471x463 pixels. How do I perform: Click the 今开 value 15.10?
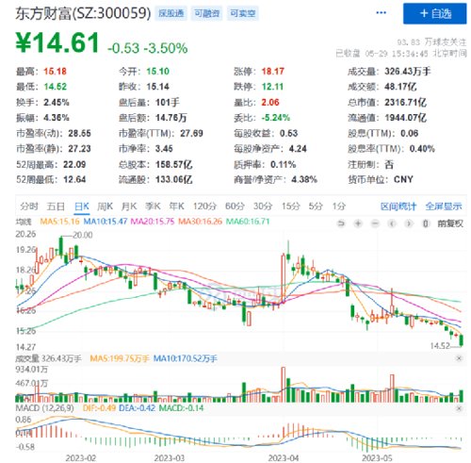point(157,72)
